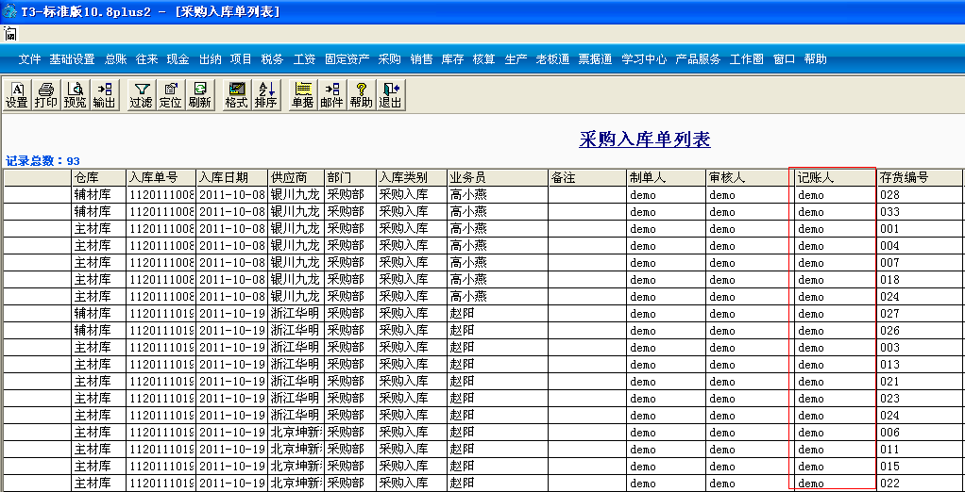Open the 单据 document view icon
The height and width of the screenshot is (492, 965).
tap(303, 95)
